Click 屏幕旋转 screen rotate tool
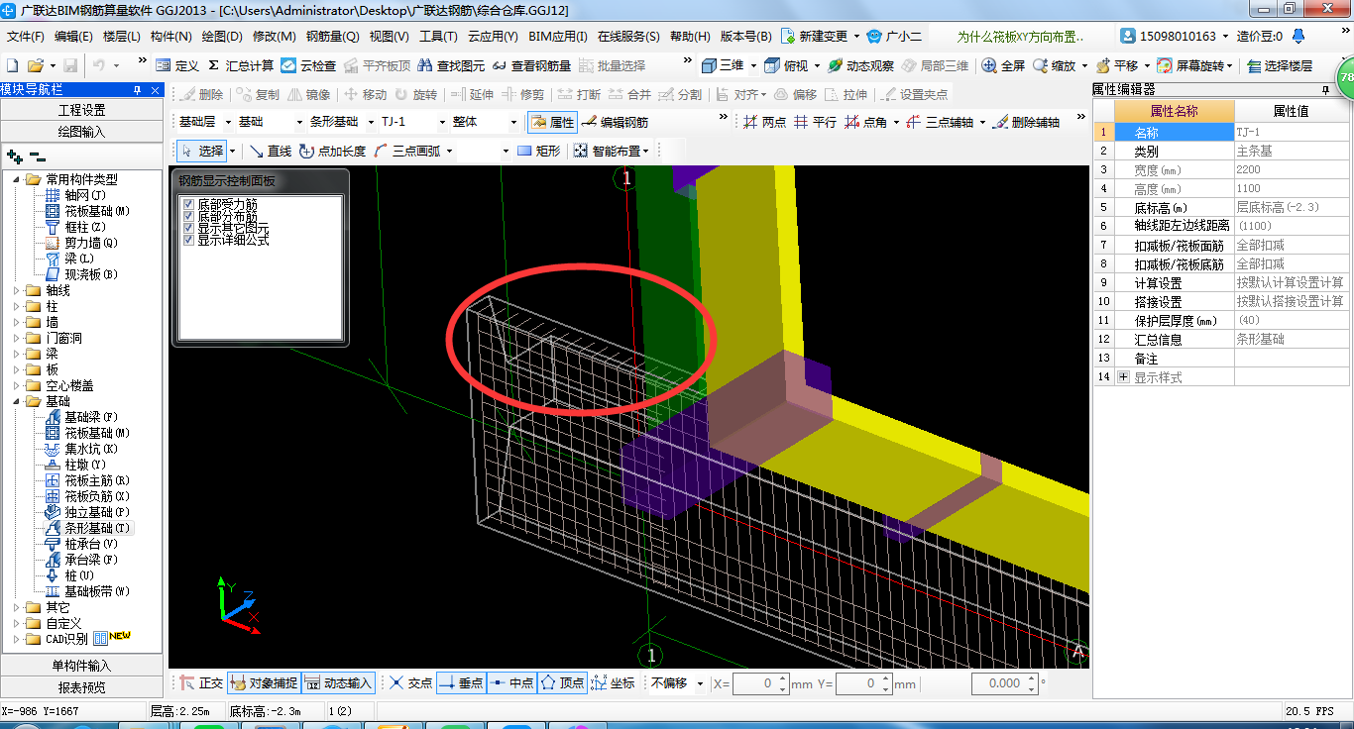The image size is (1354, 729). (1194, 65)
